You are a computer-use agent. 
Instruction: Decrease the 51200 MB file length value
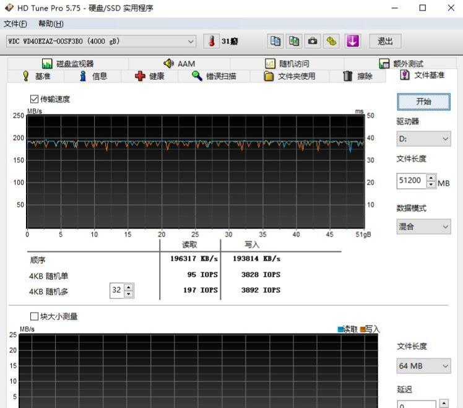point(431,184)
